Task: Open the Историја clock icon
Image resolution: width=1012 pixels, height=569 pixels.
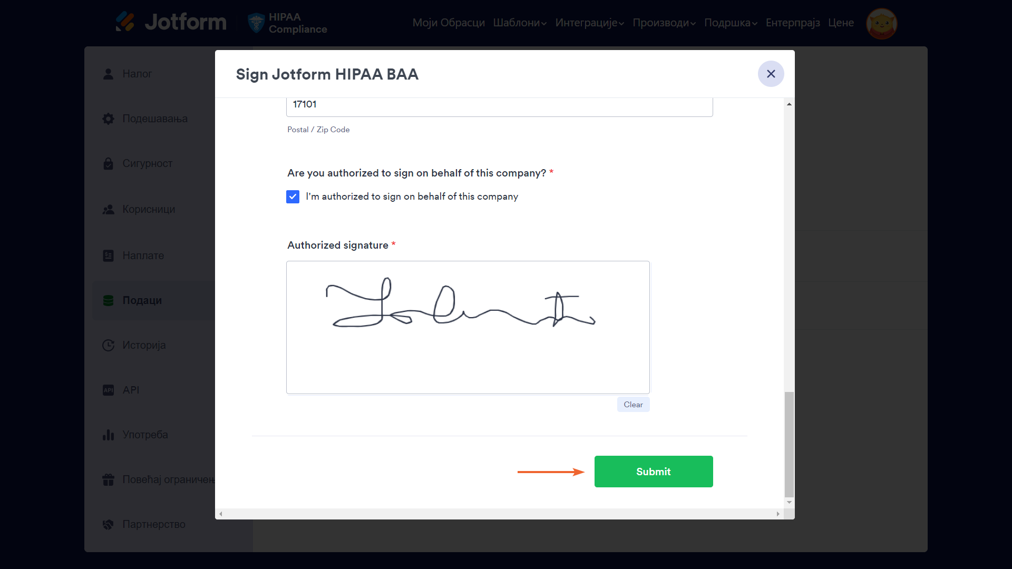Action: [109, 345]
